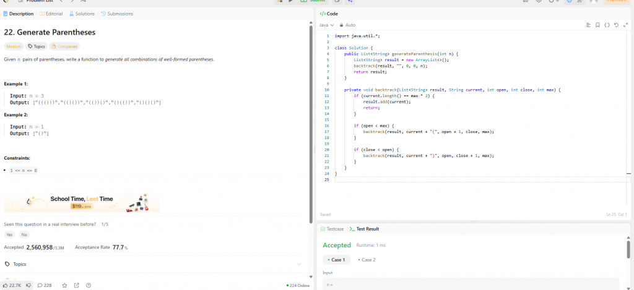Click the thumbs-down dislike icon
Viewport: 634px width, 290px height.
click(28, 285)
